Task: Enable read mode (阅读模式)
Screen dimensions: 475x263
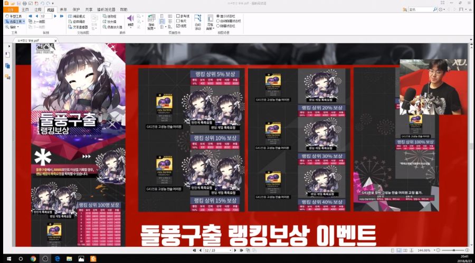Action: tap(77, 16)
